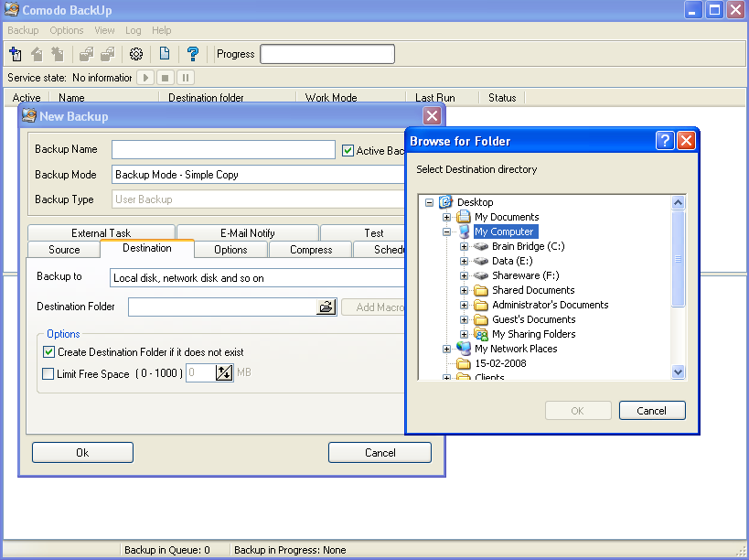Enable the Limit Free Space checkbox
Image resolution: width=749 pixels, height=560 pixels.
coord(49,373)
